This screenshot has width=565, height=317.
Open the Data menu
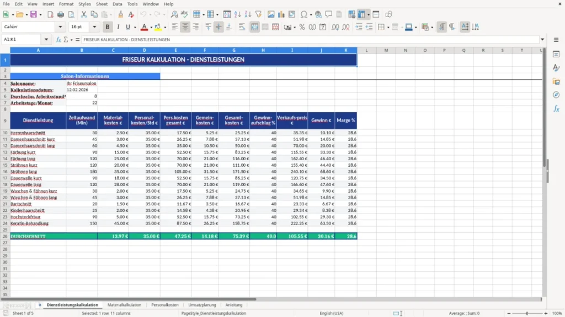[x=117, y=4]
